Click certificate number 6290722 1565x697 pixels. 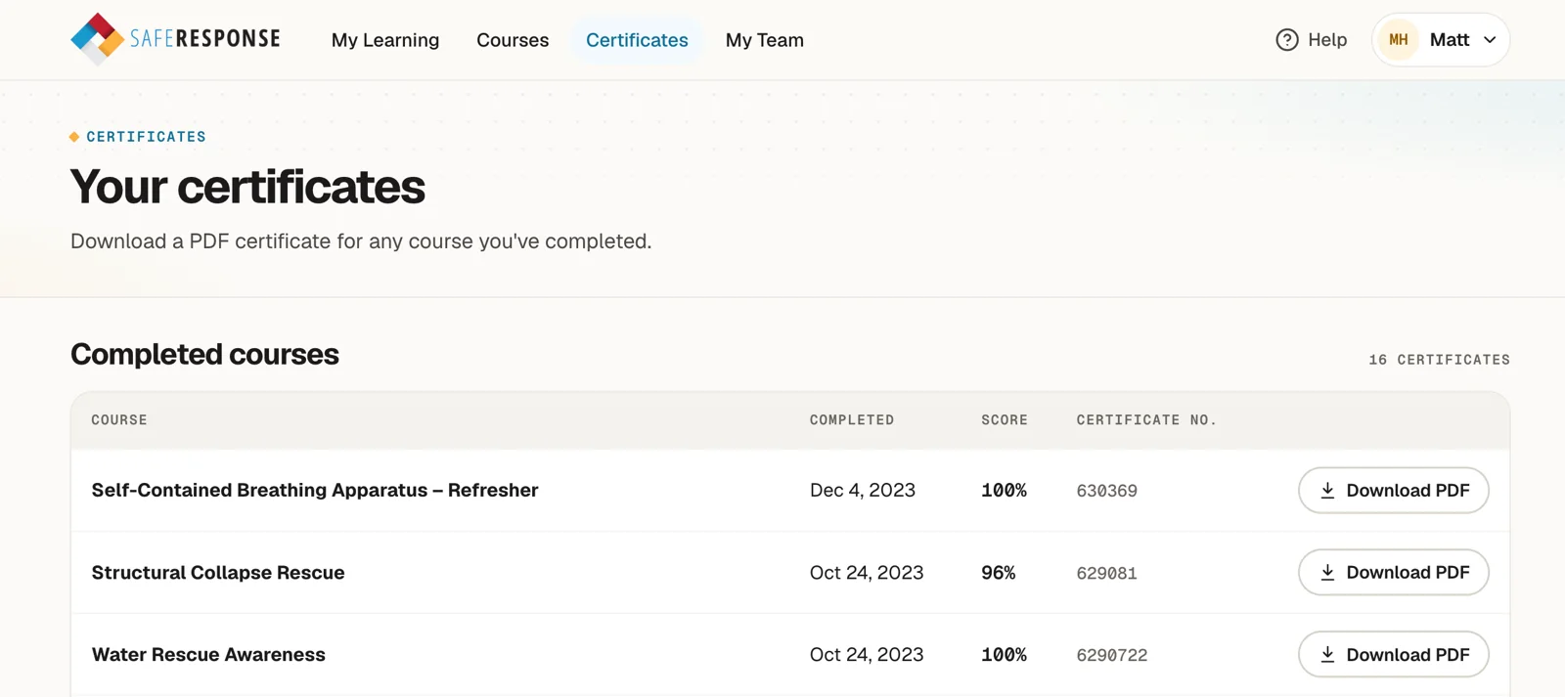click(1112, 655)
